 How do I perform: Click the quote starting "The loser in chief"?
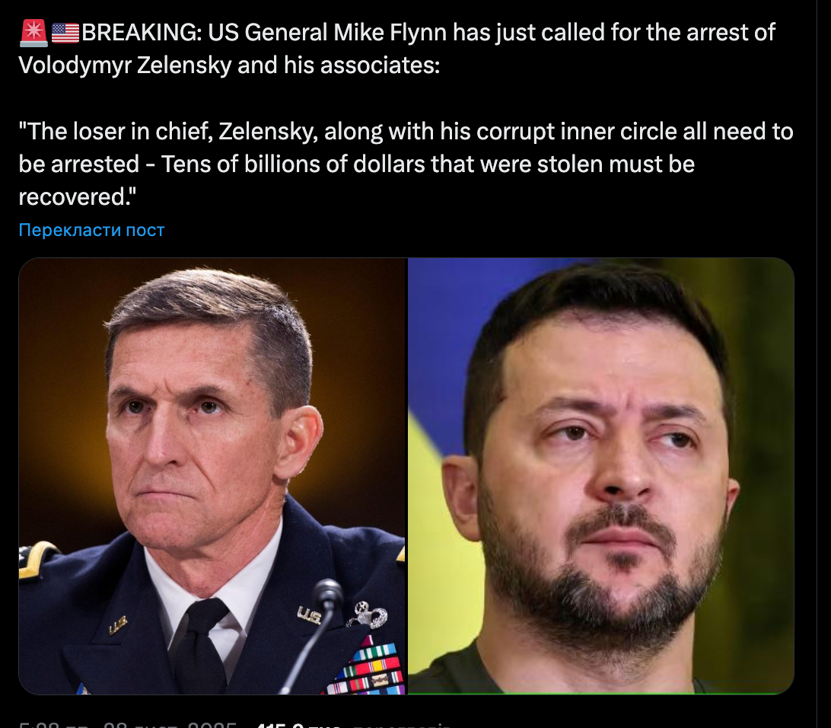pyautogui.click(x=406, y=164)
